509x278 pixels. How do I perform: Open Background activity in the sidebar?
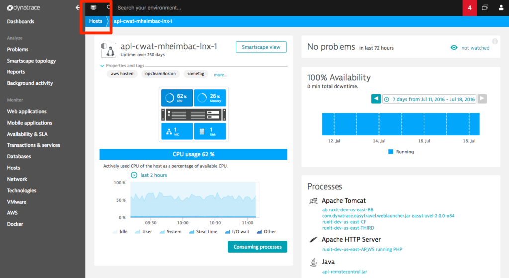tap(30, 83)
